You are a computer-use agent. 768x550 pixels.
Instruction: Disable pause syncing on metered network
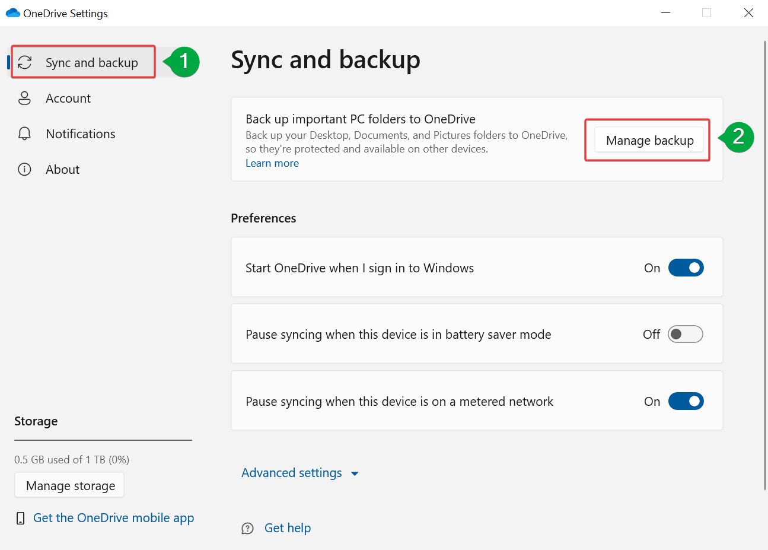pyautogui.click(x=686, y=402)
